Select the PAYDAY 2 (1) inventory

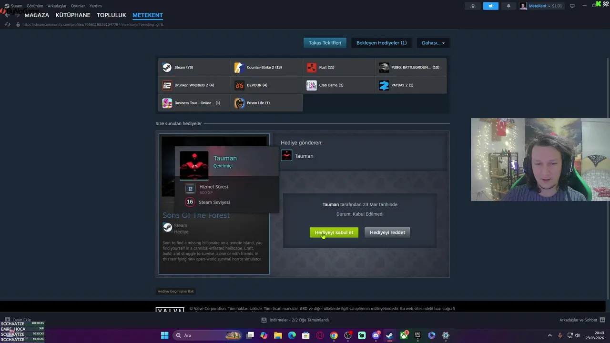point(411,85)
